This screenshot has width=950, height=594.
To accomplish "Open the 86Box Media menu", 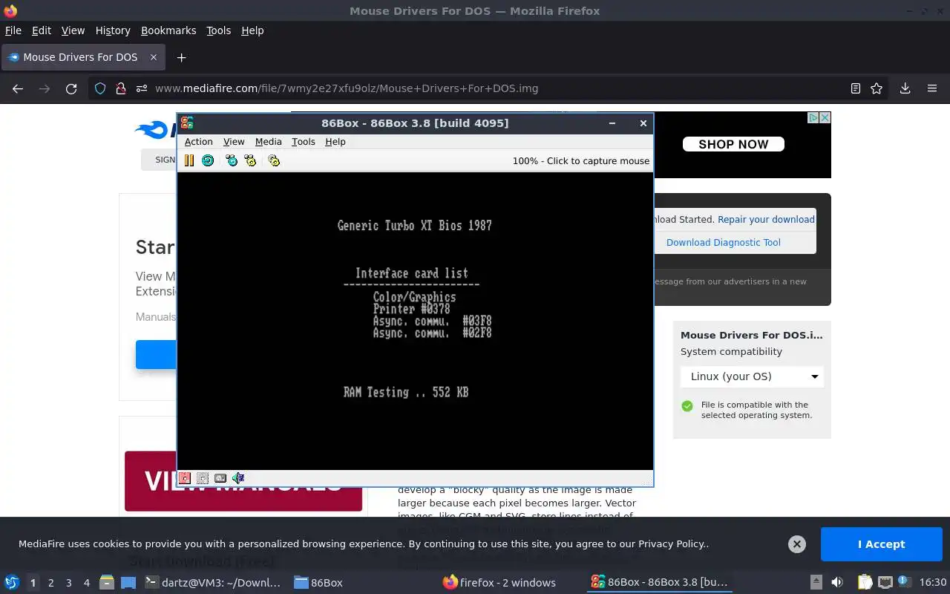I will 268,142.
